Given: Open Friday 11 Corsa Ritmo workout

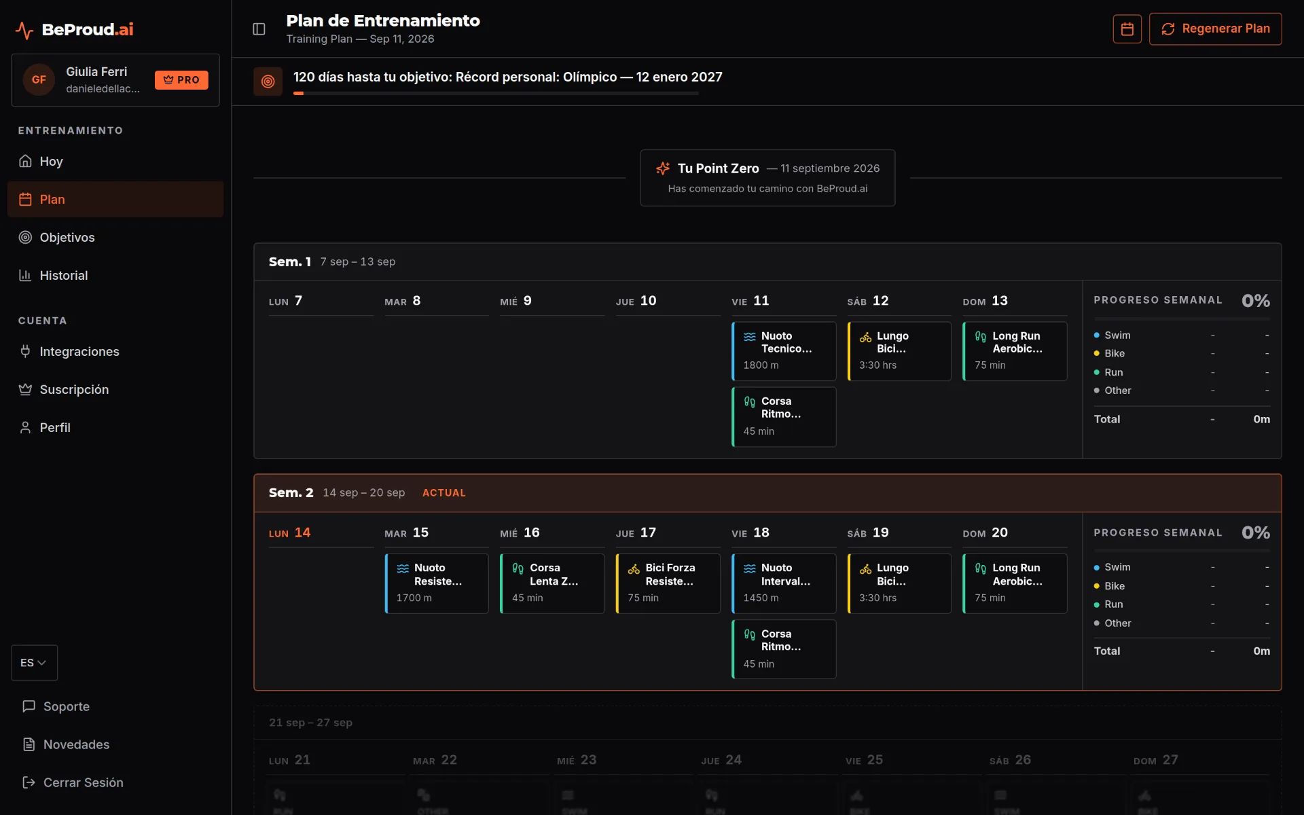Looking at the screenshot, I should click(784, 416).
